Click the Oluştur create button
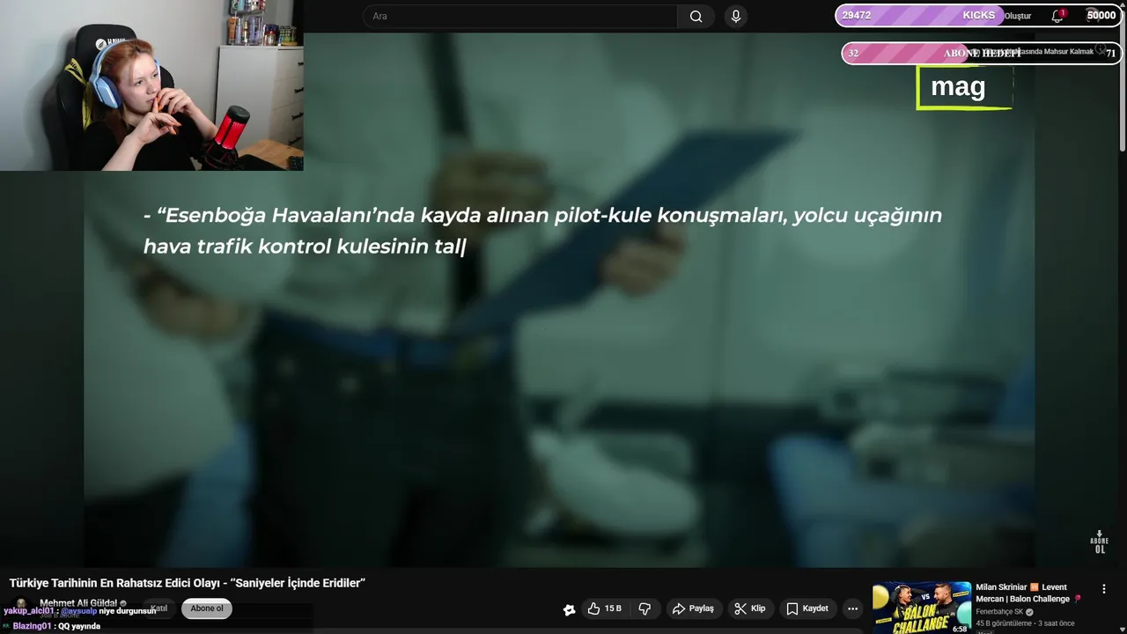 [1018, 16]
